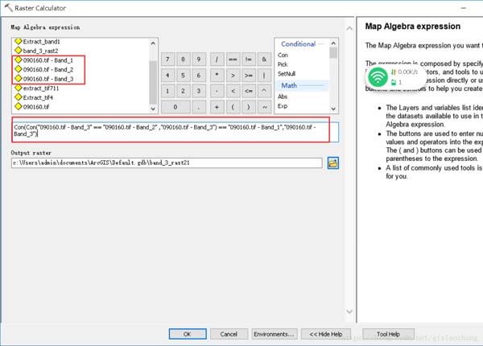Click the number 0 keypad button

point(175,107)
